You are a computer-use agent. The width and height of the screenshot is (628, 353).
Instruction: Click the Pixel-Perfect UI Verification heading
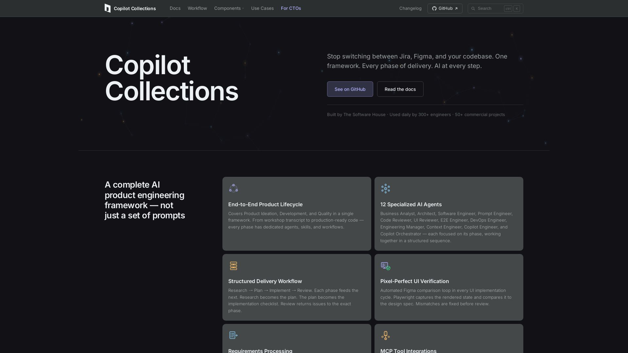[414, 281]
